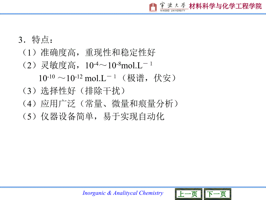Click the heading 3．特点：

point(36,40)
